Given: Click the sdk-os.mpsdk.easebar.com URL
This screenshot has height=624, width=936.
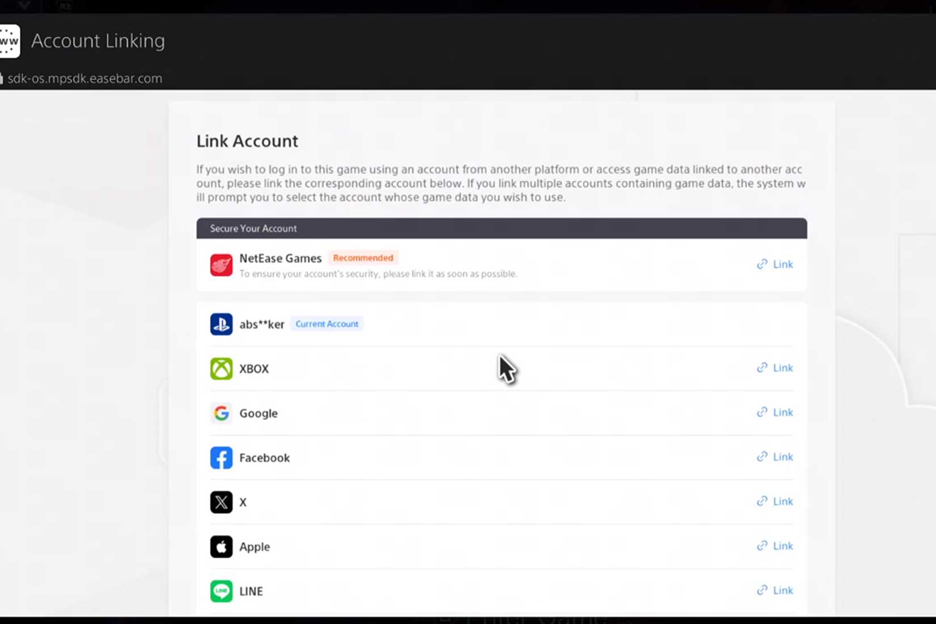Looking at the screenshot, I should pyautogui.click(x=85, y=78).
